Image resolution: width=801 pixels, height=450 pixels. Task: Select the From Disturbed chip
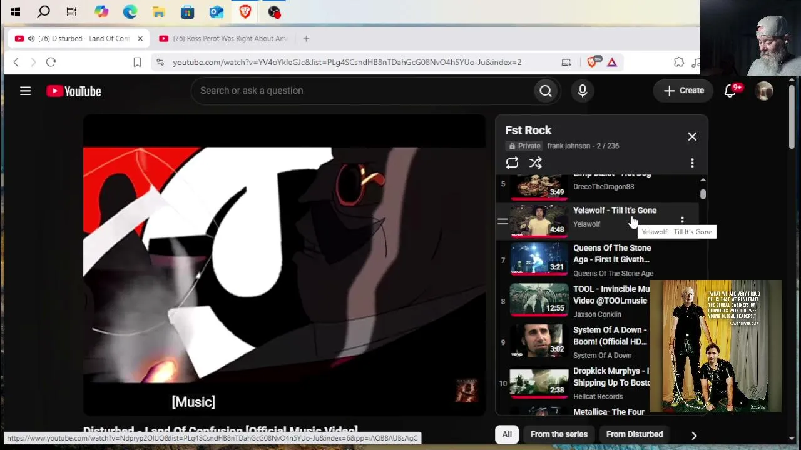635,434
